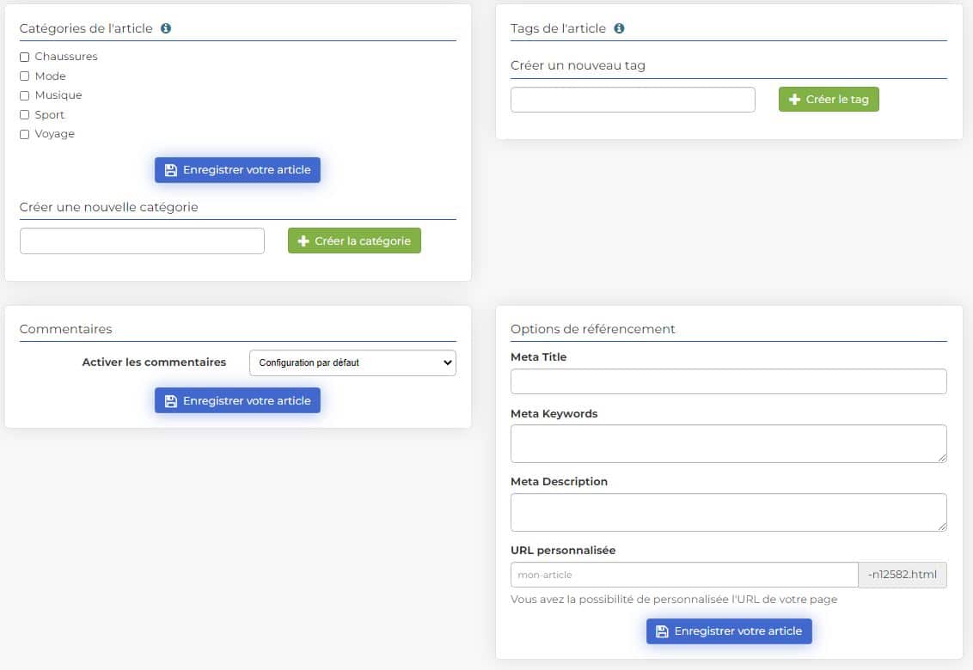The height and width of the screenshot is (670, 973).
Task: Toggle the Voyage category checkbox
Action: coord(25,134)
